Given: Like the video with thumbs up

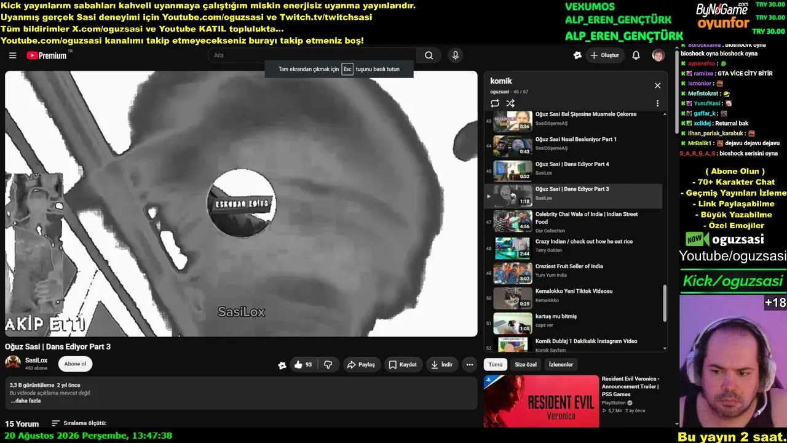Looking at the screenshot, I should tap(303, 364).
